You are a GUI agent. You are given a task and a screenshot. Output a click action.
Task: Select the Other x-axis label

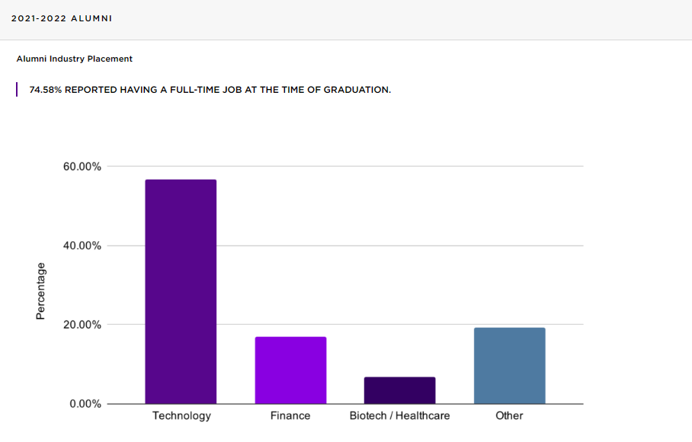(509, 415)
